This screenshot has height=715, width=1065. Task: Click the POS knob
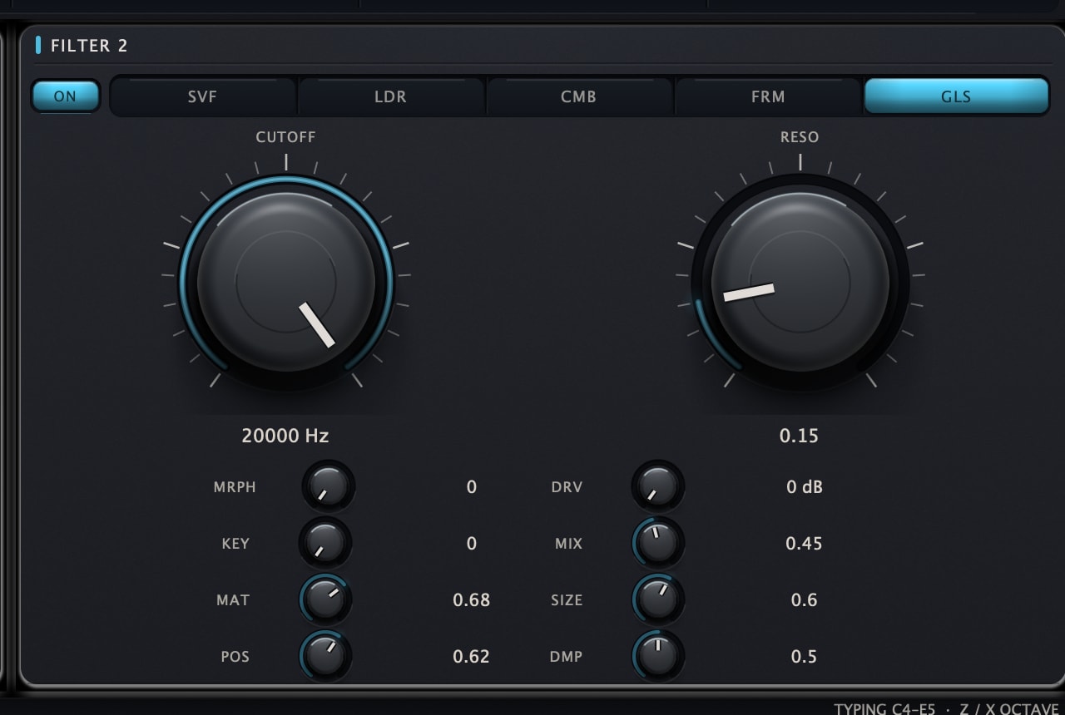325,656
